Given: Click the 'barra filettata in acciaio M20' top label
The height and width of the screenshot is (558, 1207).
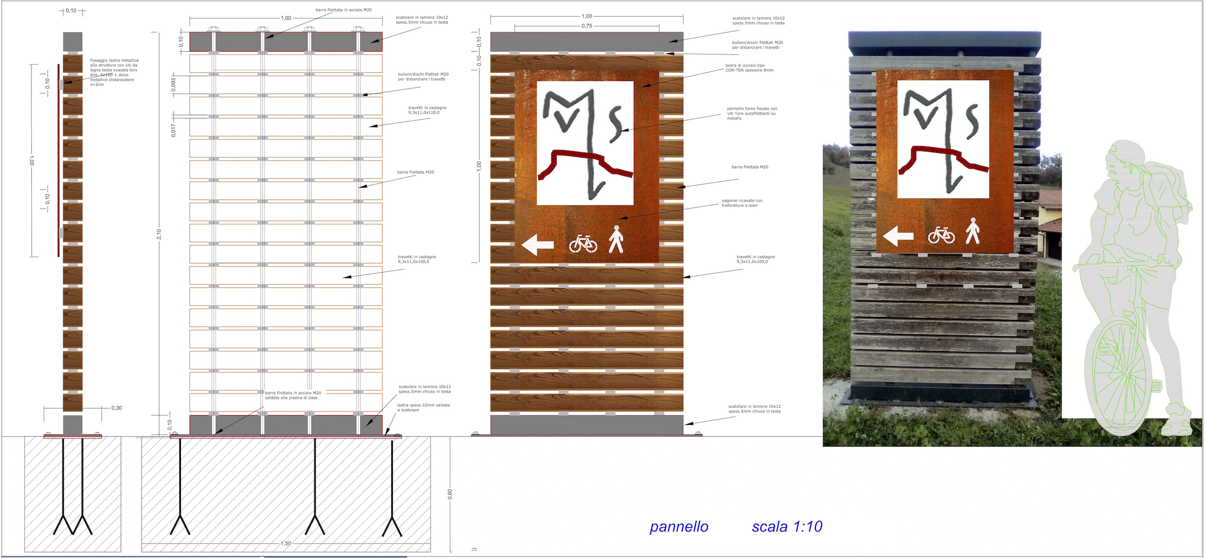Looking at the screenshot, I should click(343, 10).
